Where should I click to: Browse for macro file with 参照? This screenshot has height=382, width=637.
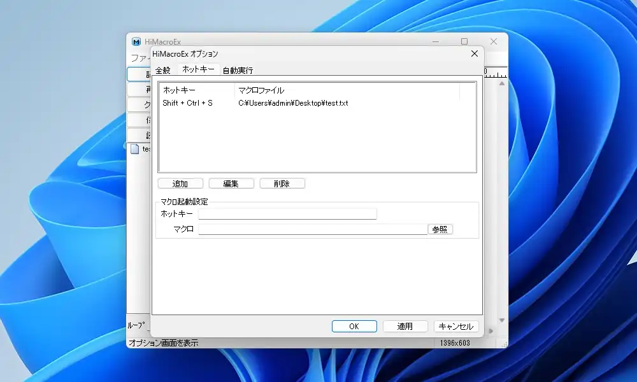(440, 229)
